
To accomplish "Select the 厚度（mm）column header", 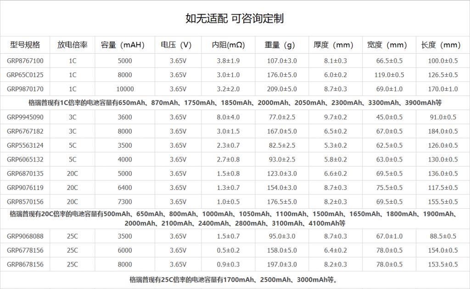I will click(x=335, y=45).
